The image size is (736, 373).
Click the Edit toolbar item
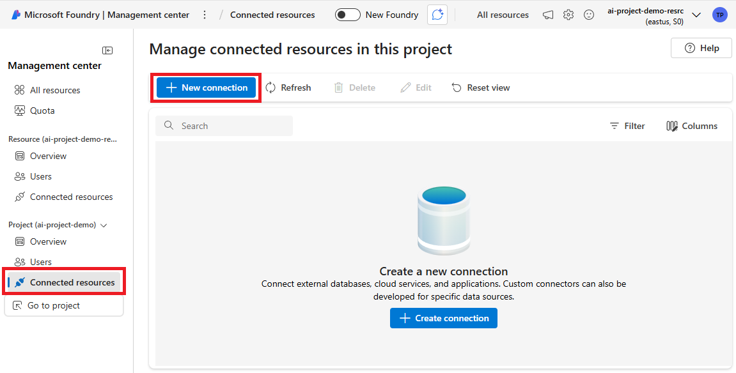[x=416, y=88]
